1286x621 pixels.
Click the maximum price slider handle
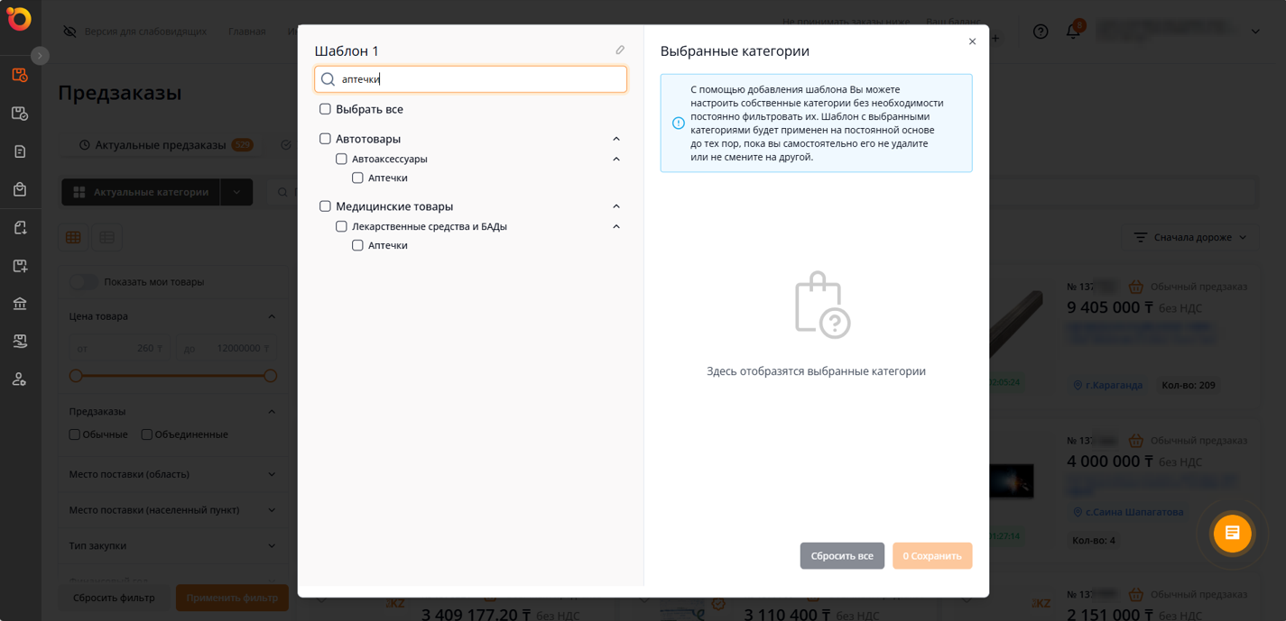tap(271, 376)
